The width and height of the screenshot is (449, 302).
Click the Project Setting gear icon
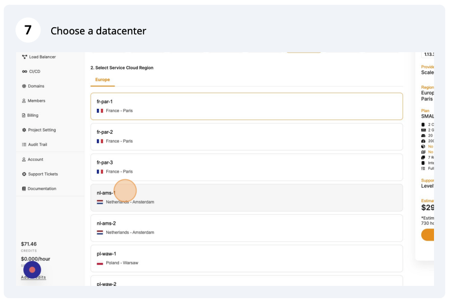24,130
